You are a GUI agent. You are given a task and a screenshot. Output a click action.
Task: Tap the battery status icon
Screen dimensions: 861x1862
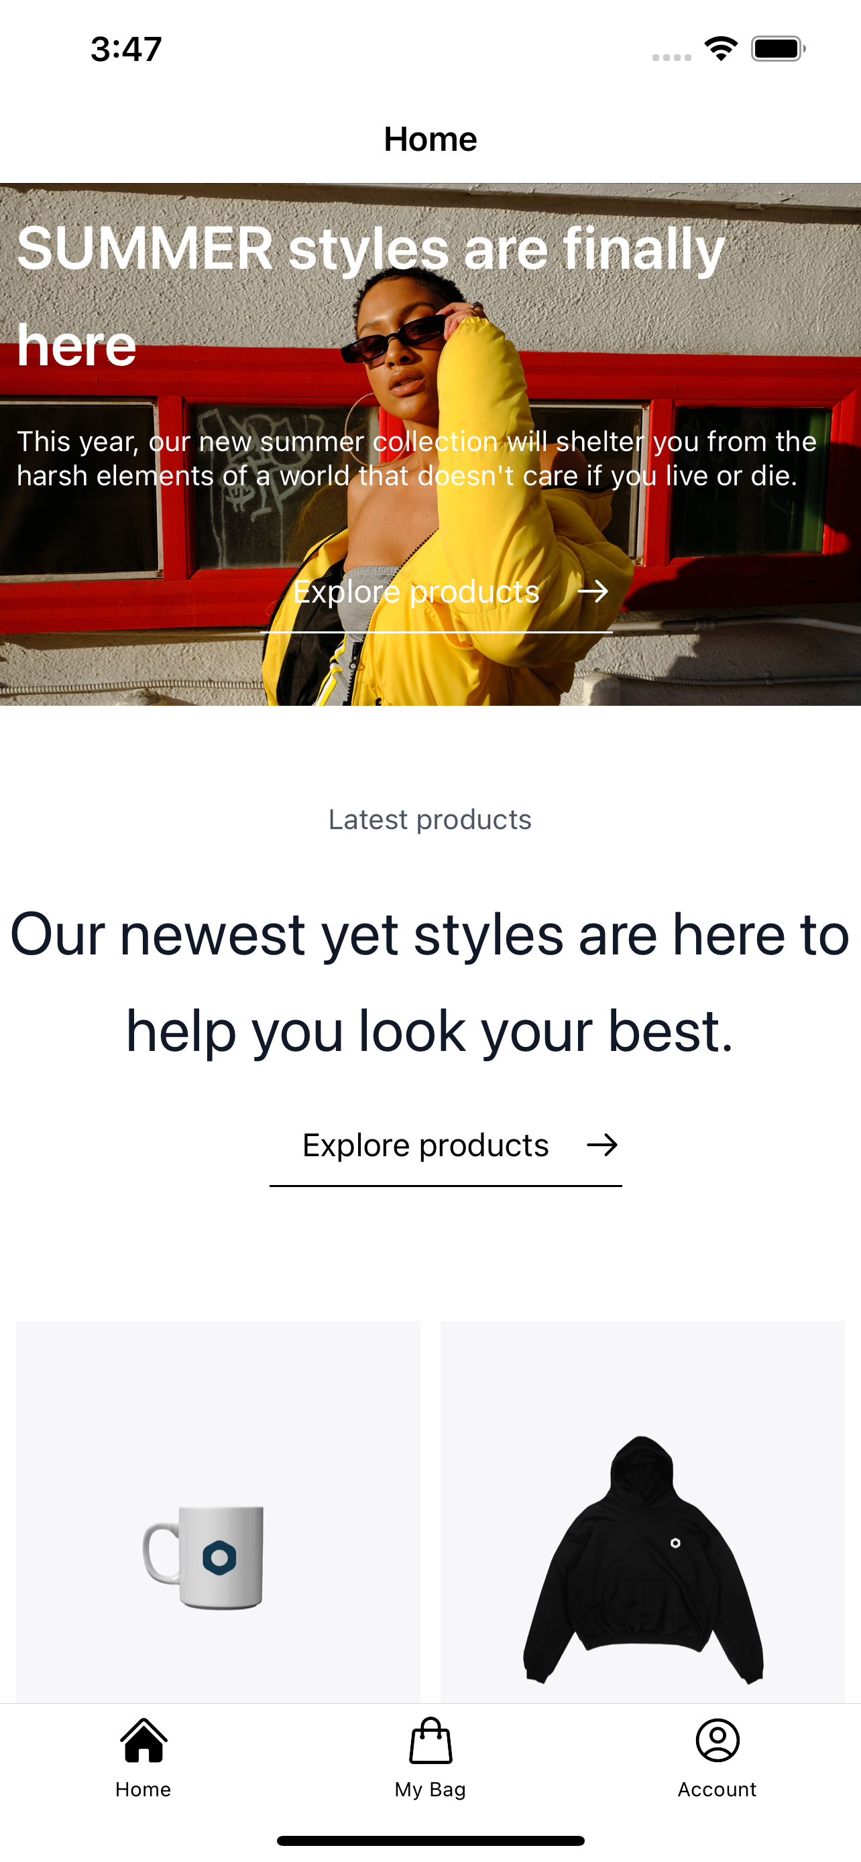coord(778,48)
